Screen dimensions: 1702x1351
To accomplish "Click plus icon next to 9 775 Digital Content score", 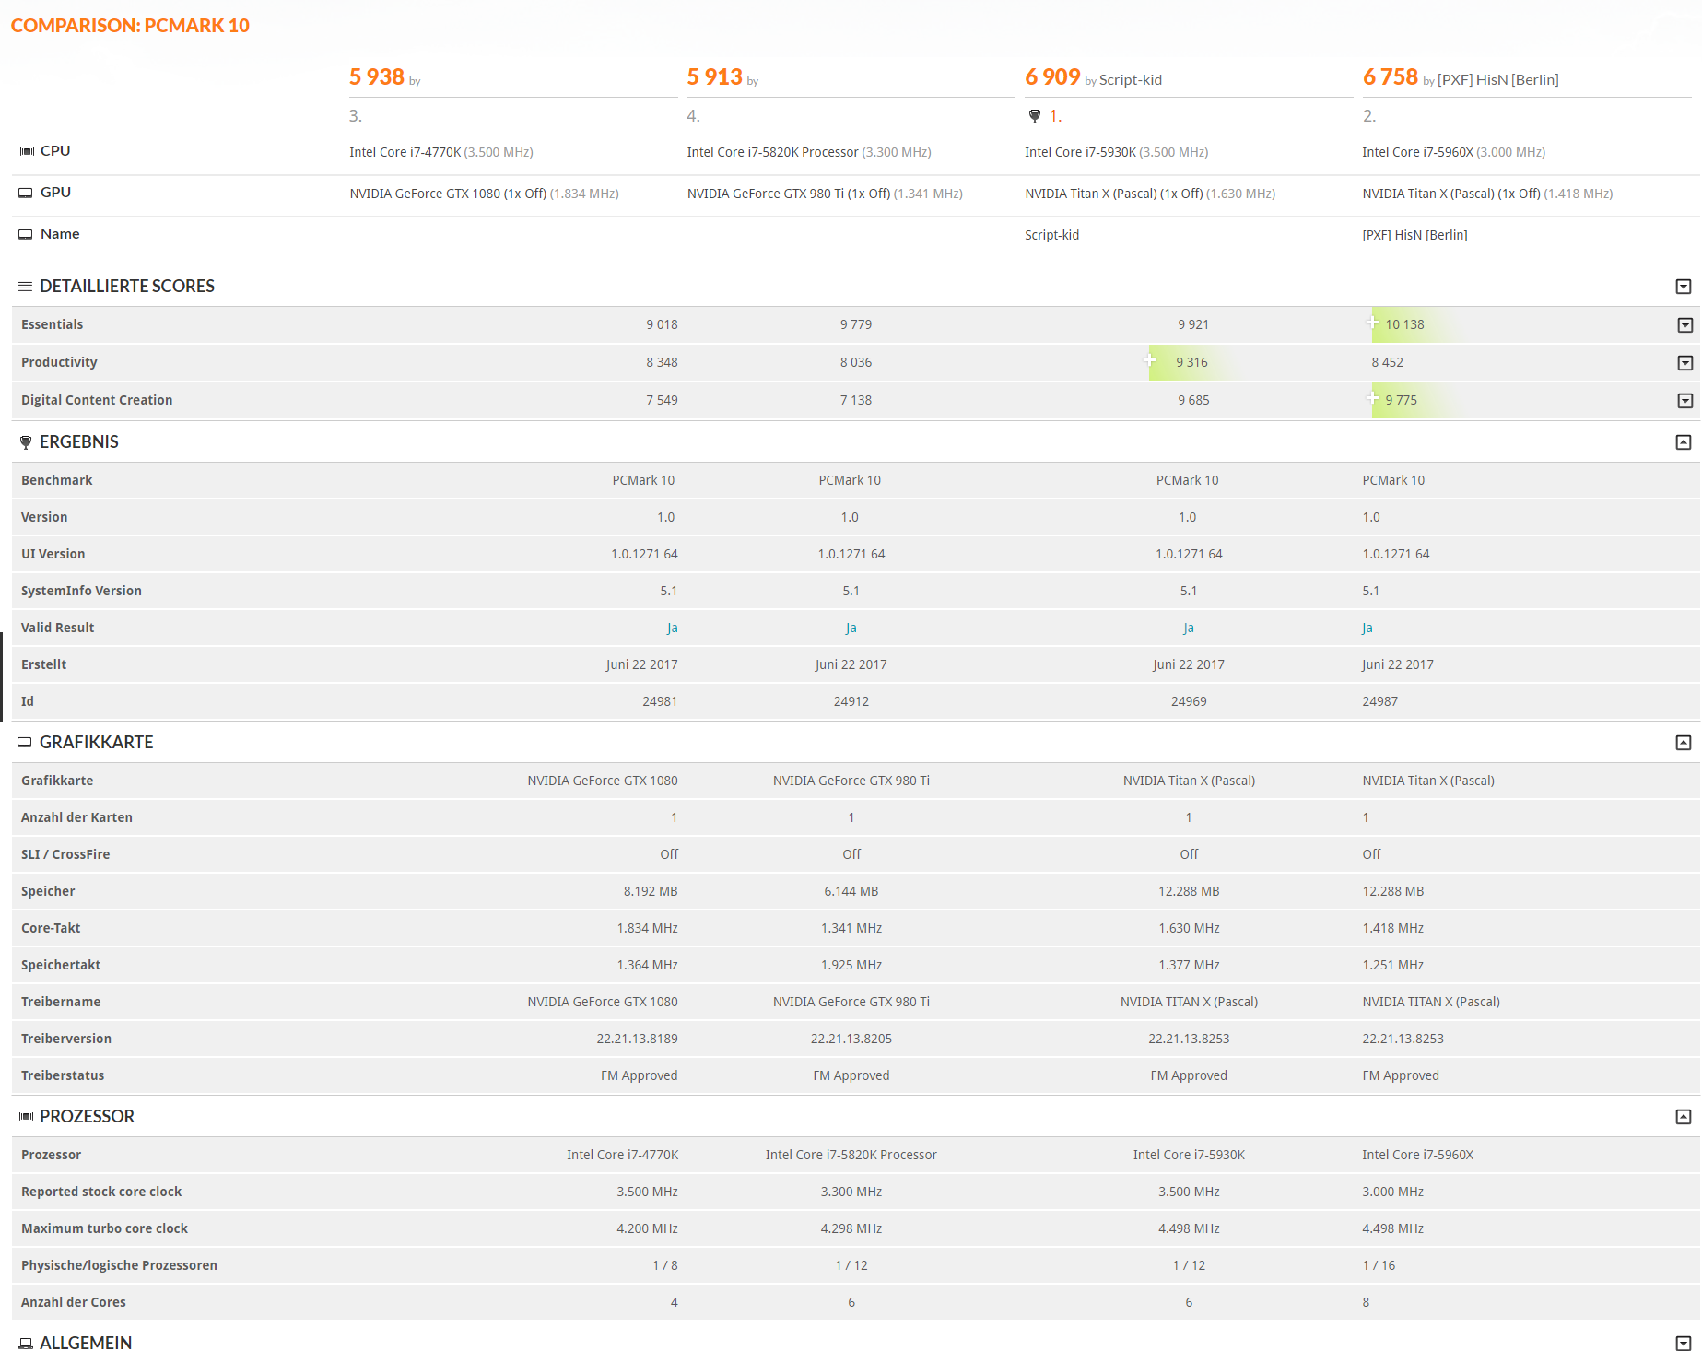I will 1373,398.
